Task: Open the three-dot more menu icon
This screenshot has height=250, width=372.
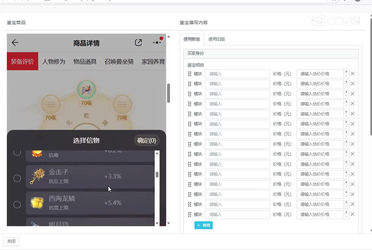Action: pyautogui.click(x=157, y=43)
